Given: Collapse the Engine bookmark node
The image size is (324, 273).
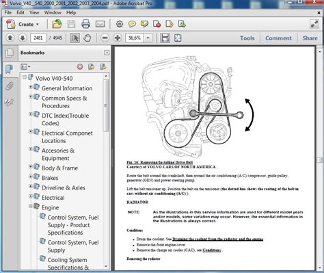Looking at the screenshot, I should pyautogui.click(x=30, y=206).
